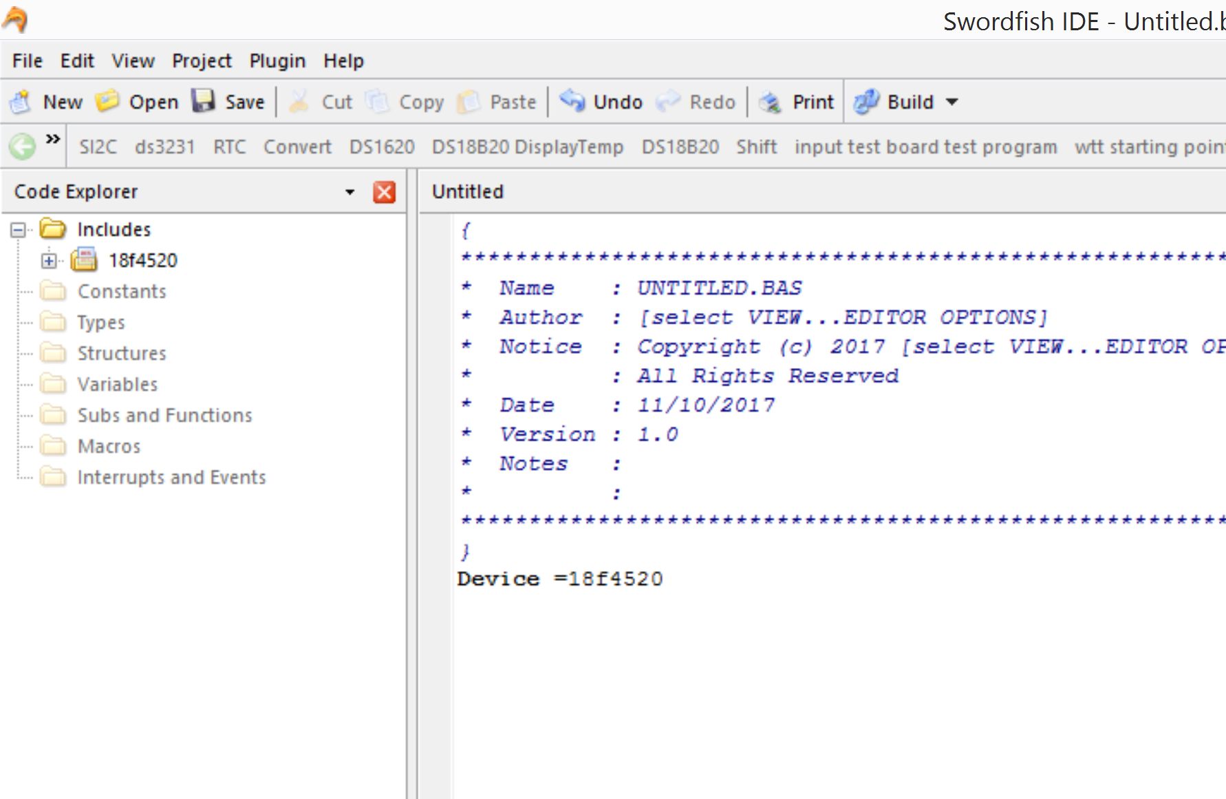Expand the recent files chevron
Screen dimensions: 1226x799
53,139
